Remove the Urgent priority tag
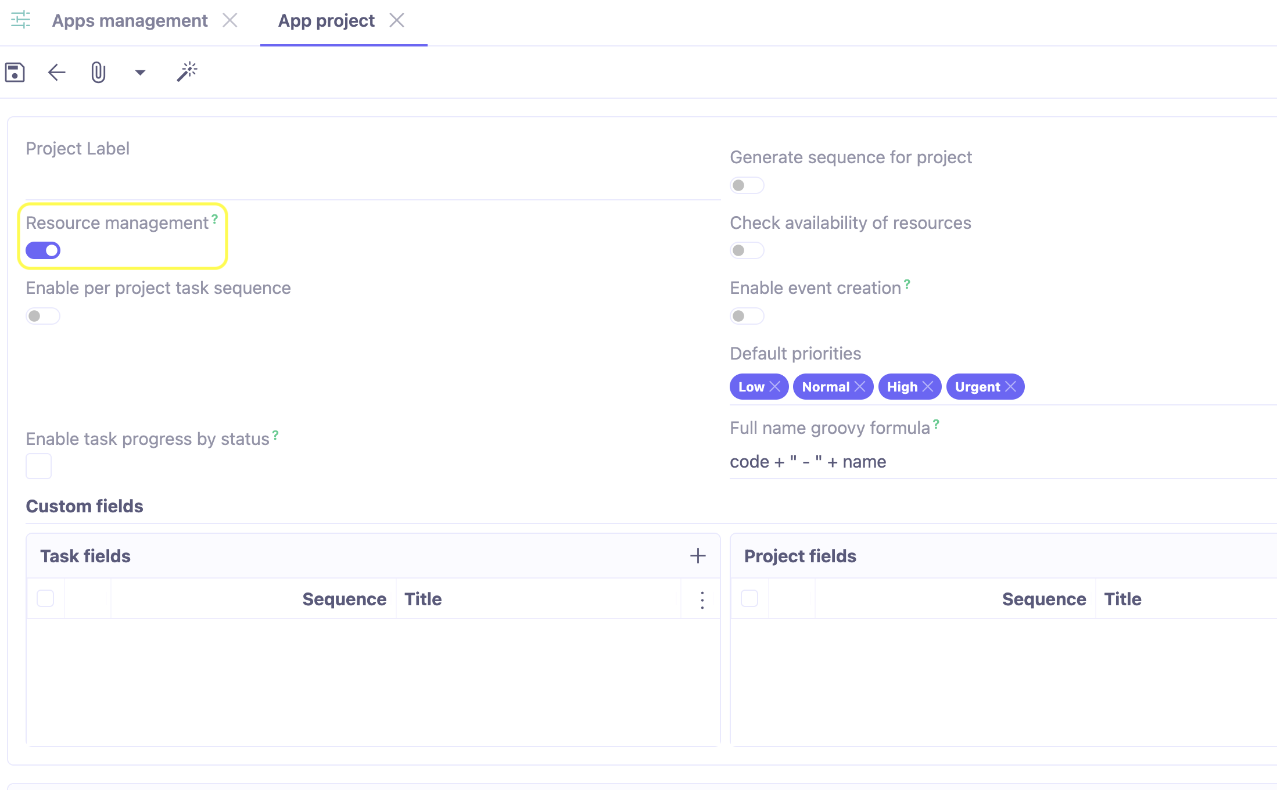The height and width of the screenshot is (790, 1277). pyautogui.click(x=1011, y=386)
